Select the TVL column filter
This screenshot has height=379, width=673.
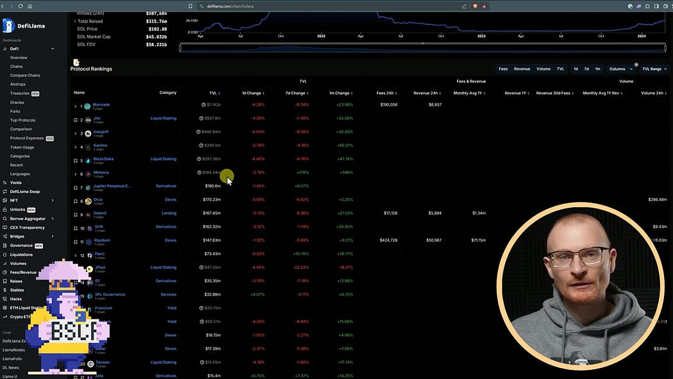click(x=561, y=69)
